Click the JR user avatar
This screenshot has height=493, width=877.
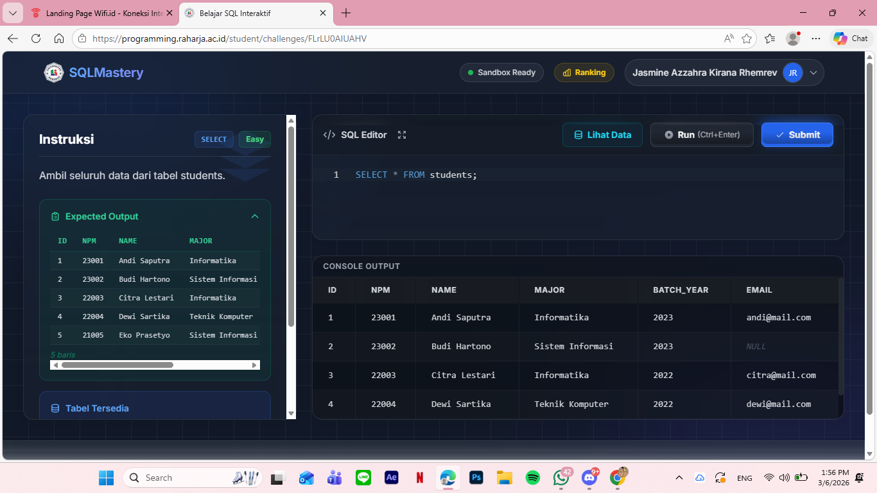(792, 73)
